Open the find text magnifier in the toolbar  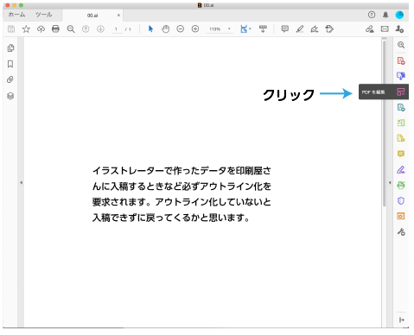[x=71, y=29]
